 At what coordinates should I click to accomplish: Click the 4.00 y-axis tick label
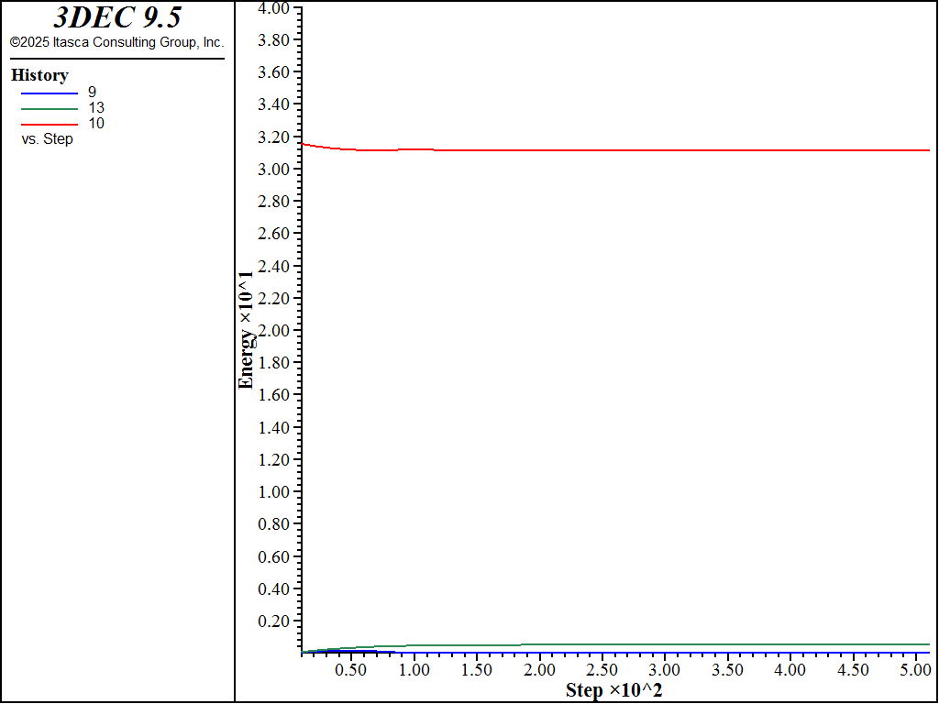point(273,7)
